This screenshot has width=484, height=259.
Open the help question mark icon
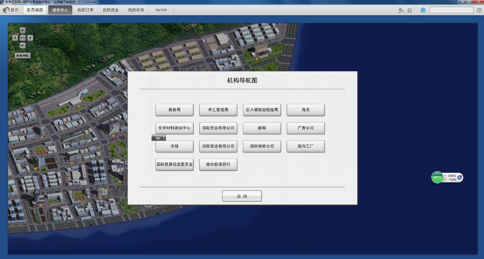pyautogui.click(x=479, y=10)
